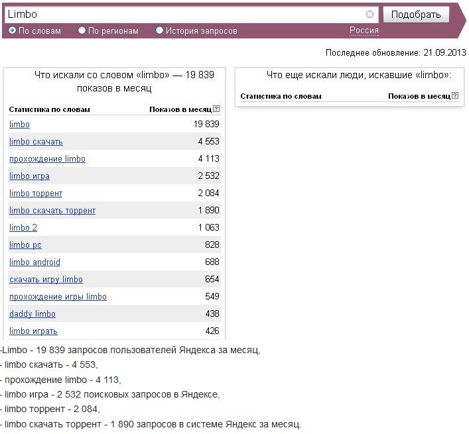Image resolution: width=469 pixels, height=434 pixels.
Task: Open the 'скачать игру limbo' link
Action: coord(46,280)
